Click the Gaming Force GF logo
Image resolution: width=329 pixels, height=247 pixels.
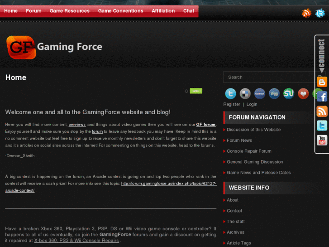coord(21,47)
